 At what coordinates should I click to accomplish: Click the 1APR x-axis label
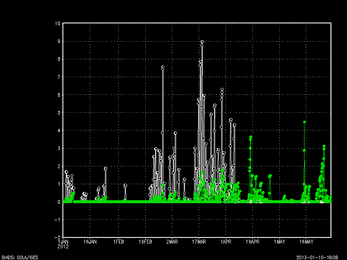point(226,242)
